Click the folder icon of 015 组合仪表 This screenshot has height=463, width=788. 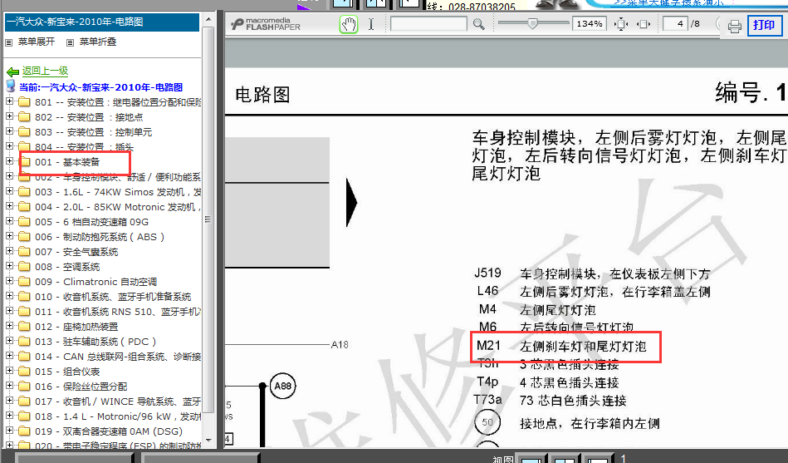[x=24, y=372]
